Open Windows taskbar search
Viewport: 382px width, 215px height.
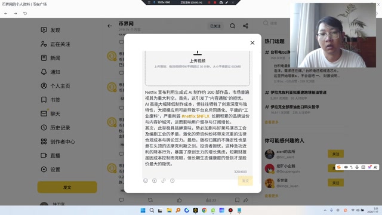[152, 210]
